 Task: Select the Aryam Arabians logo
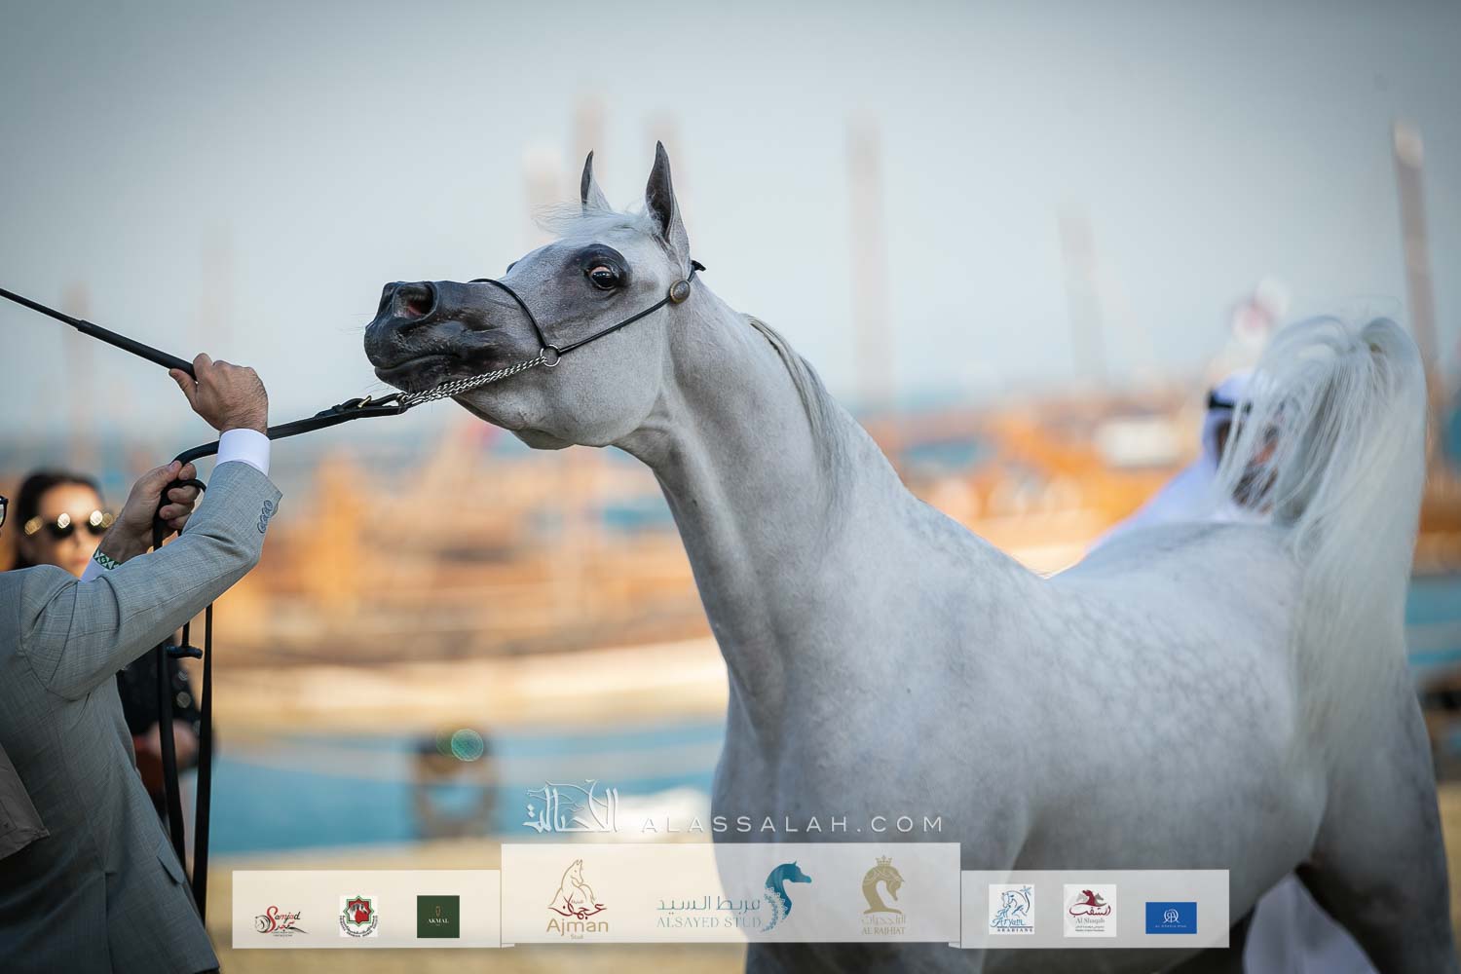[1010, 910]
